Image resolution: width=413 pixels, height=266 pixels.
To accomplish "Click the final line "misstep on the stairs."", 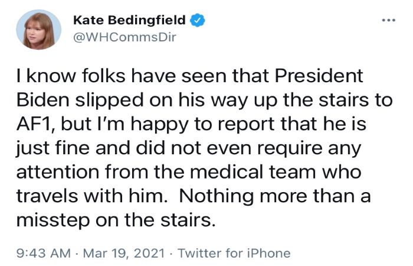I will point(116,220).
